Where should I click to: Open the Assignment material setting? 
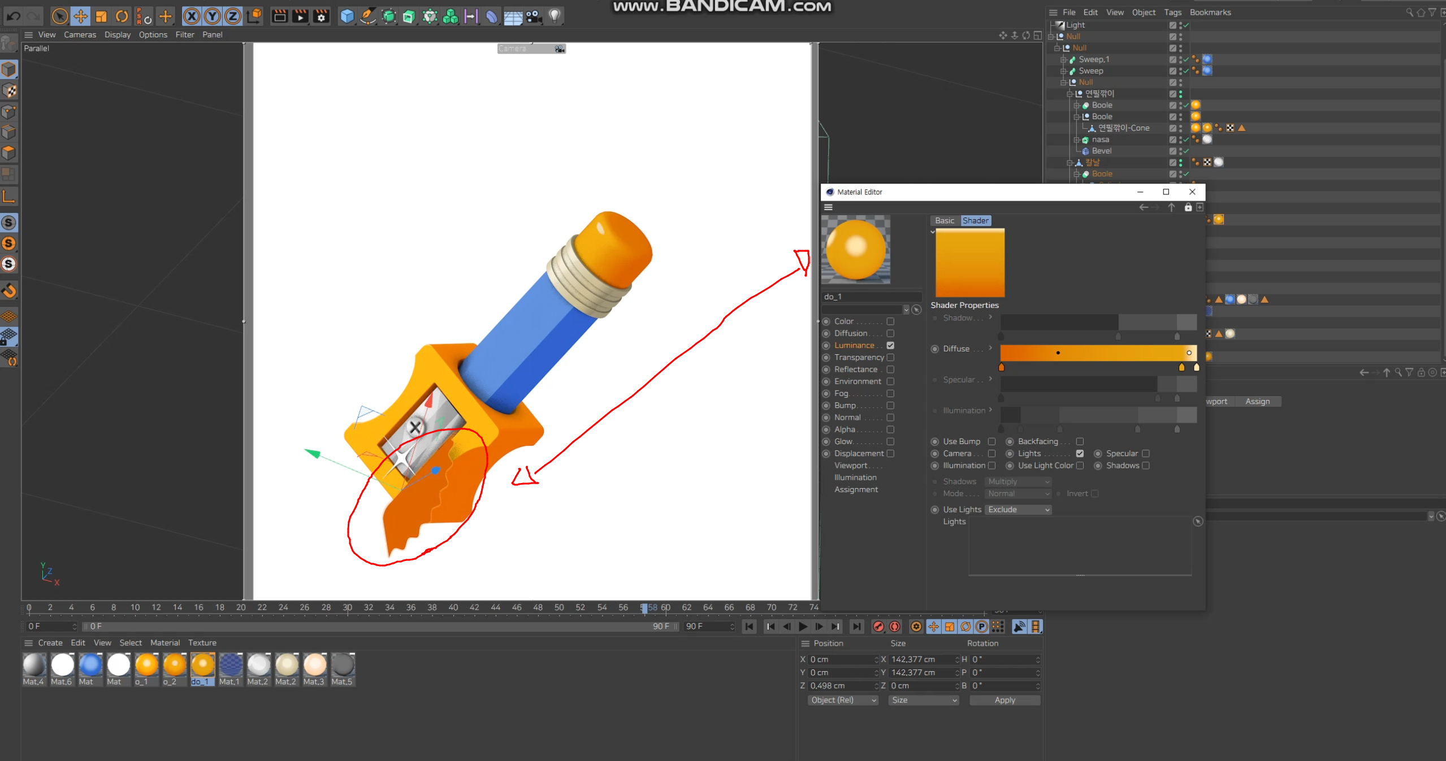[856, 490]
